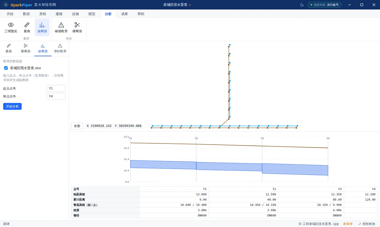380x227 pixels.
Task: Click 就绪 status text
Action: point(6,224)
